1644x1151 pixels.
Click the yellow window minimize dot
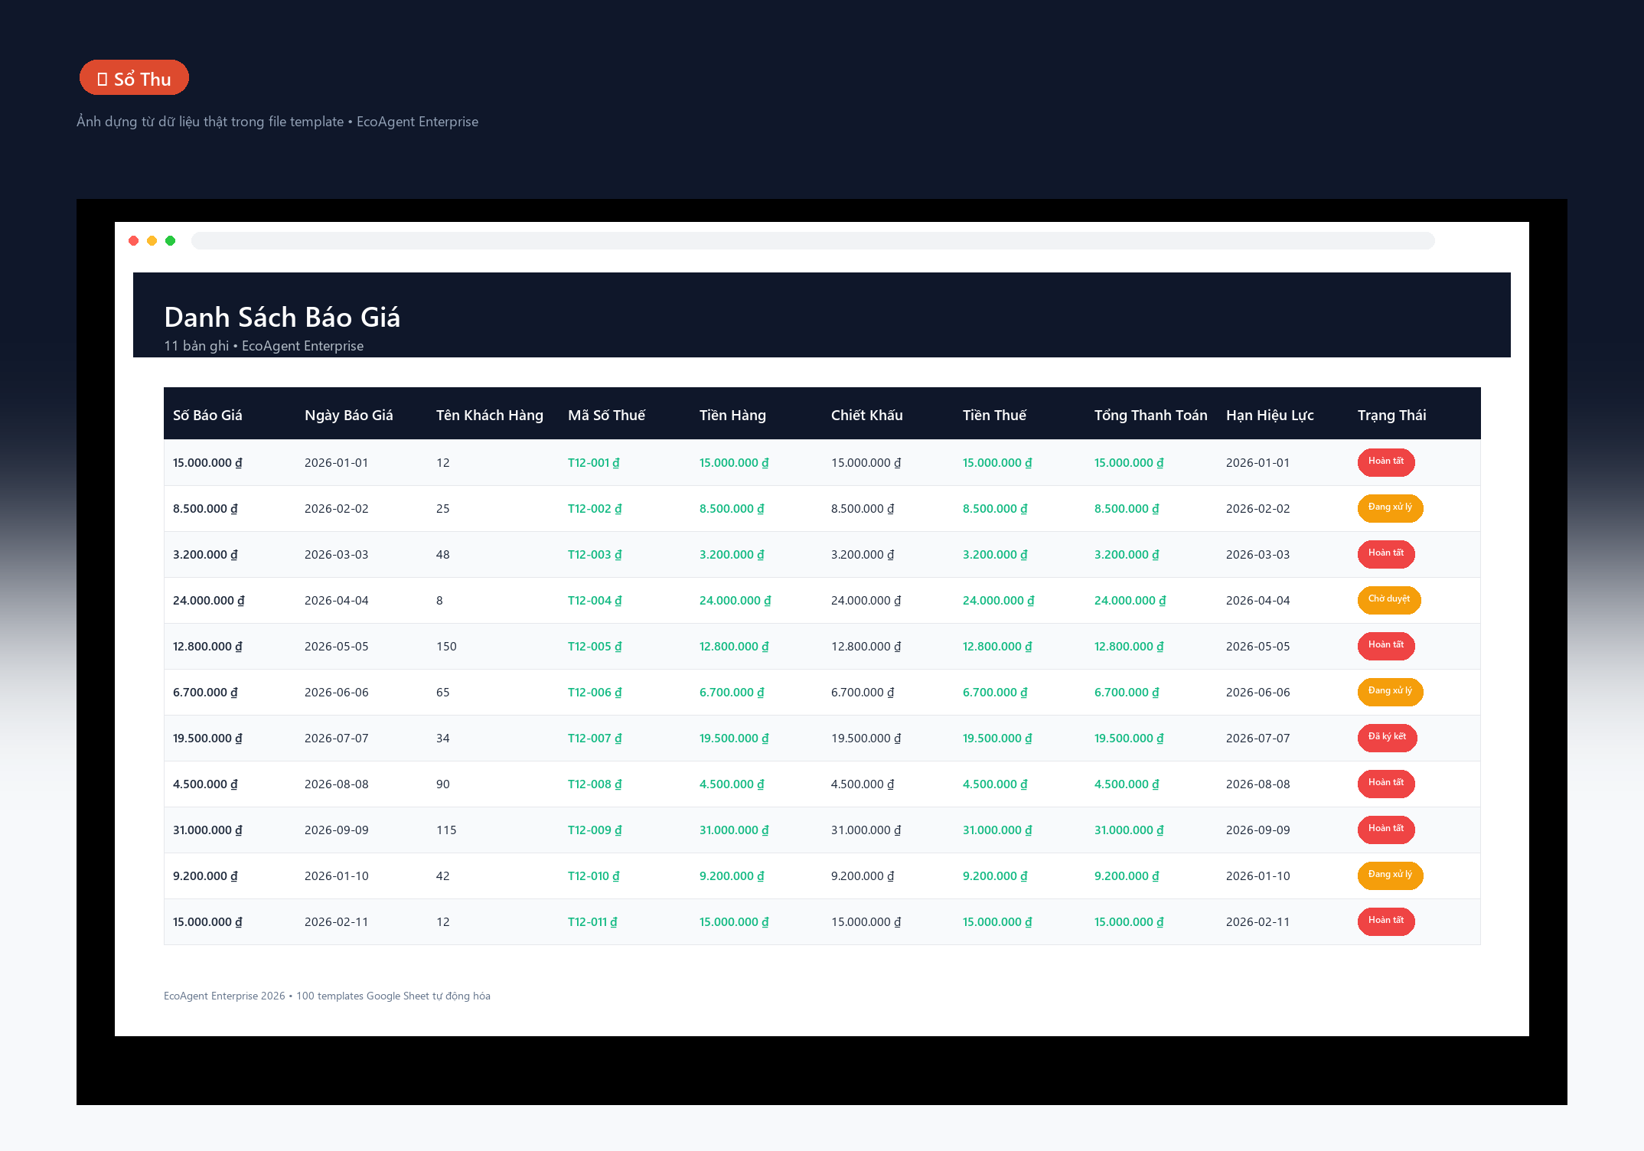pos(152,241)
